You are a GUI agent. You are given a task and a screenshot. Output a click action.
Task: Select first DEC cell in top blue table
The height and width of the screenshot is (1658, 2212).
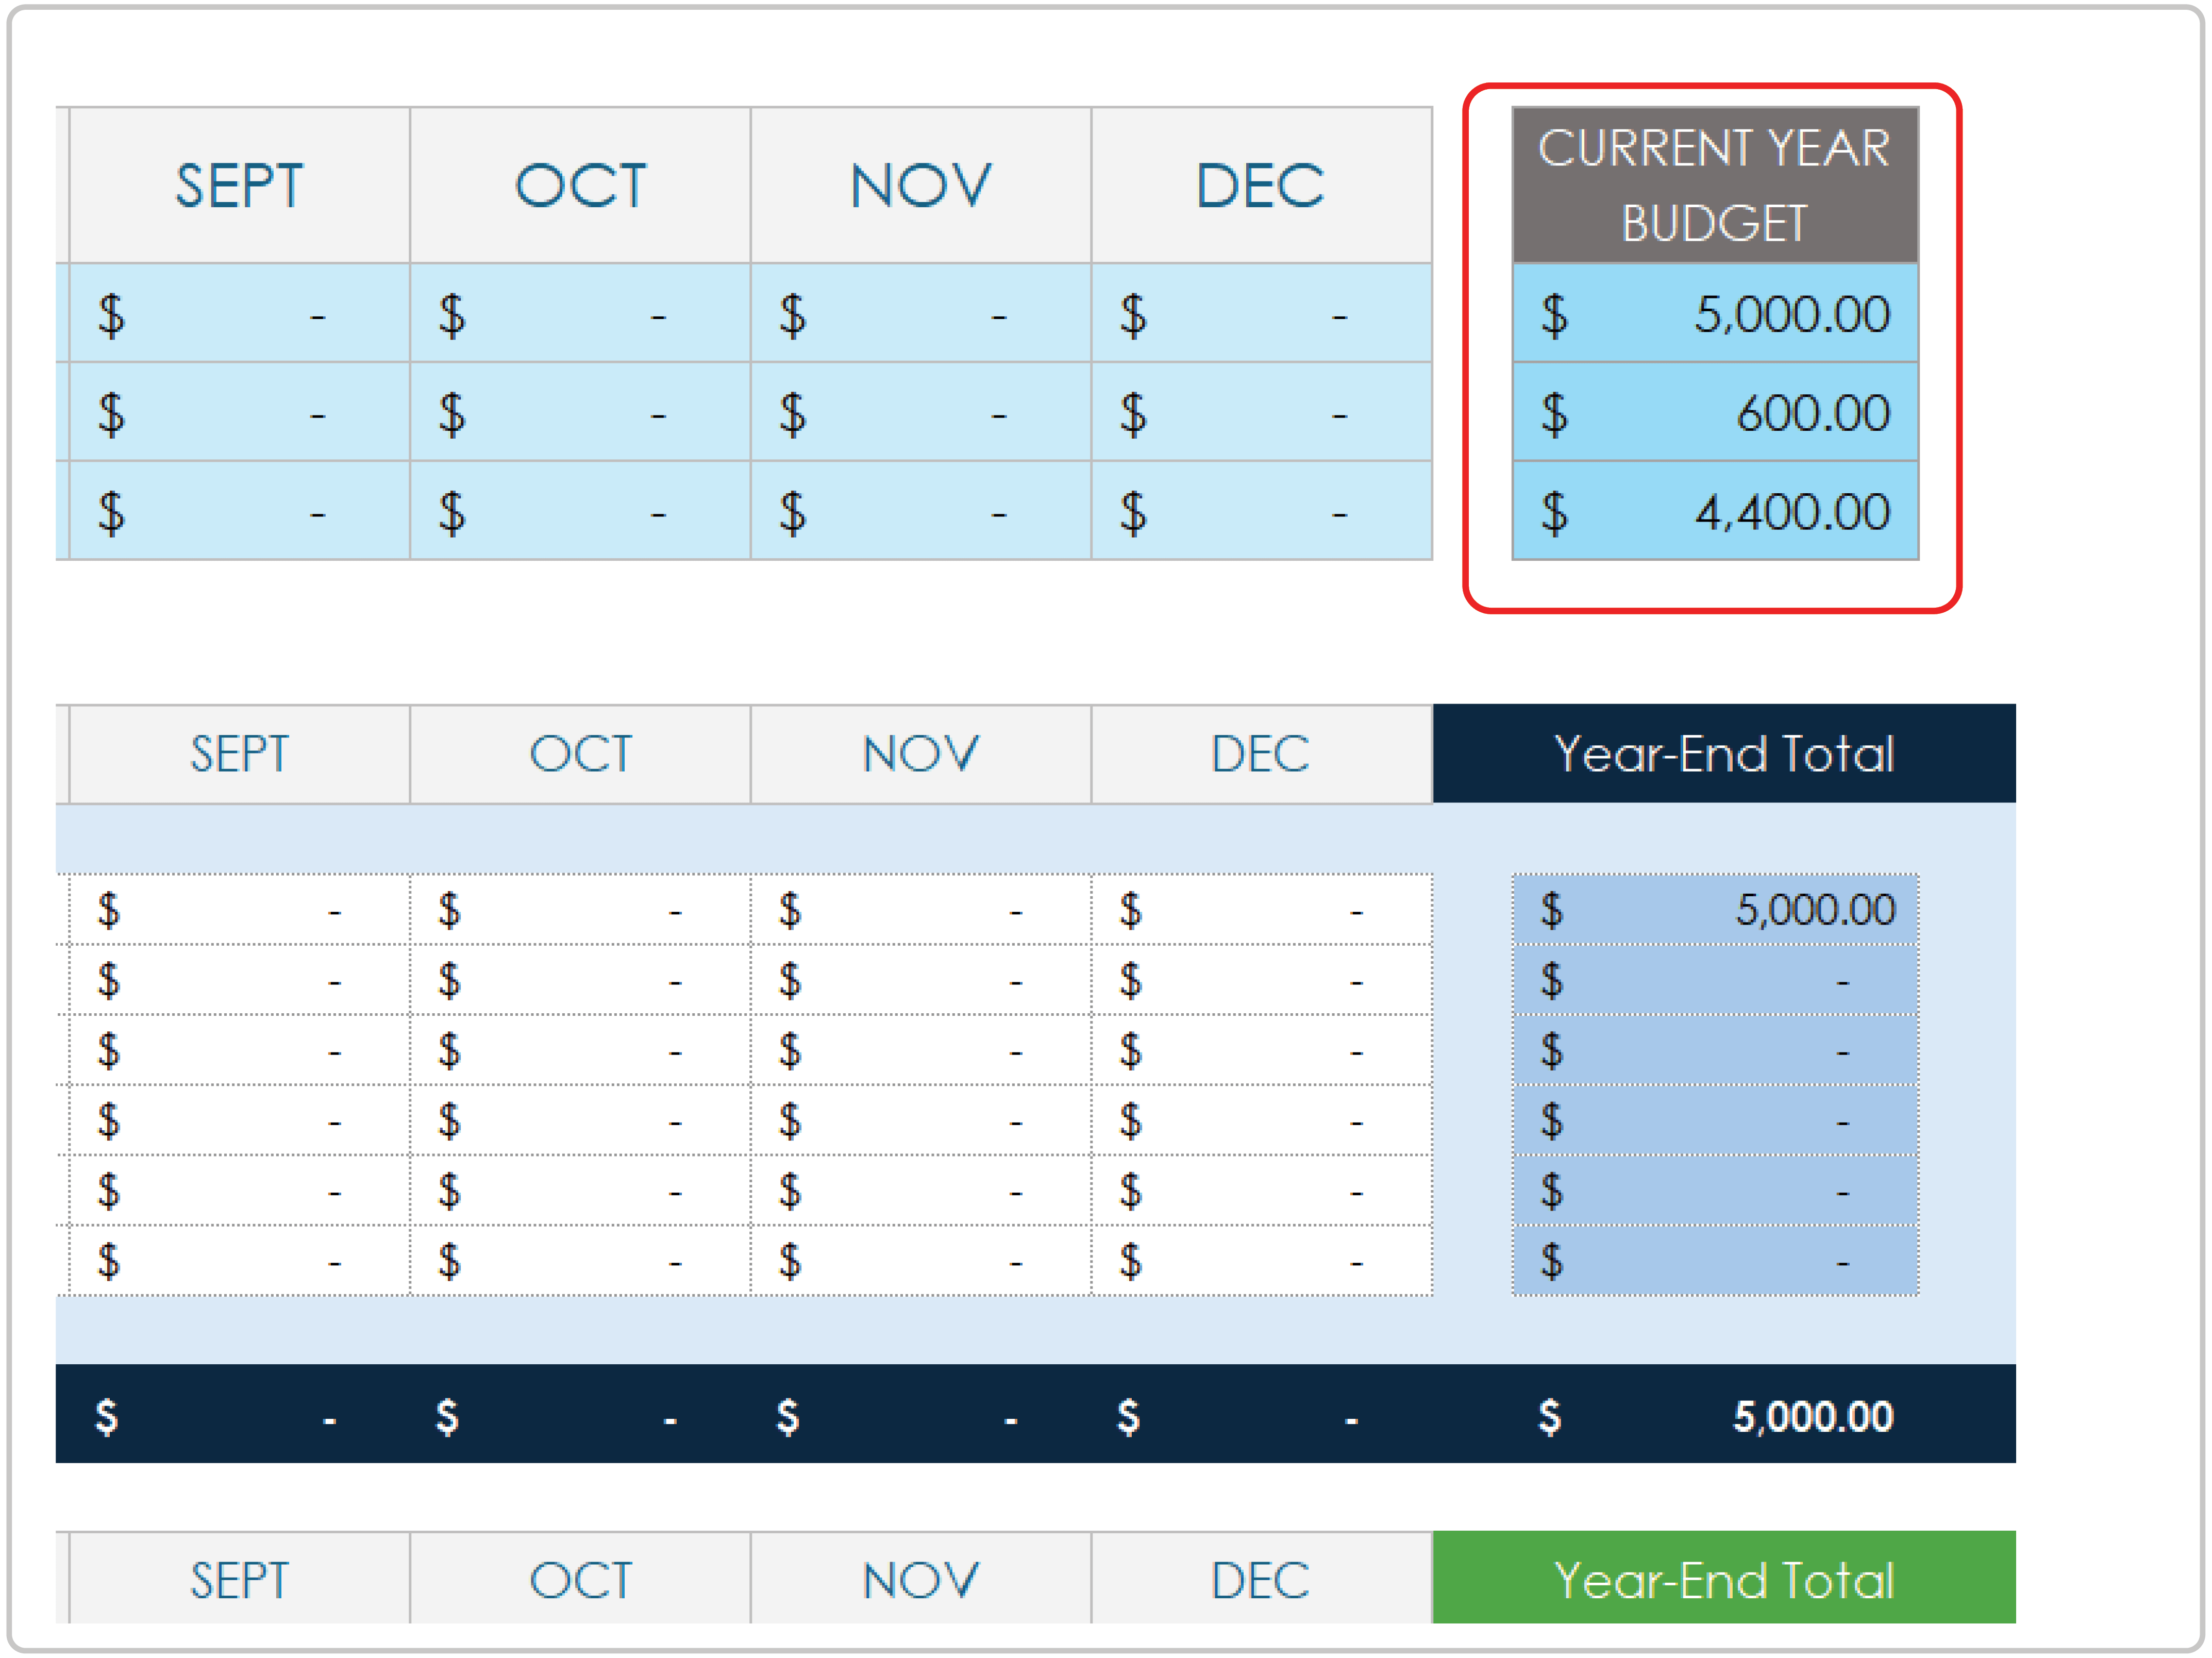point(1260,314)
